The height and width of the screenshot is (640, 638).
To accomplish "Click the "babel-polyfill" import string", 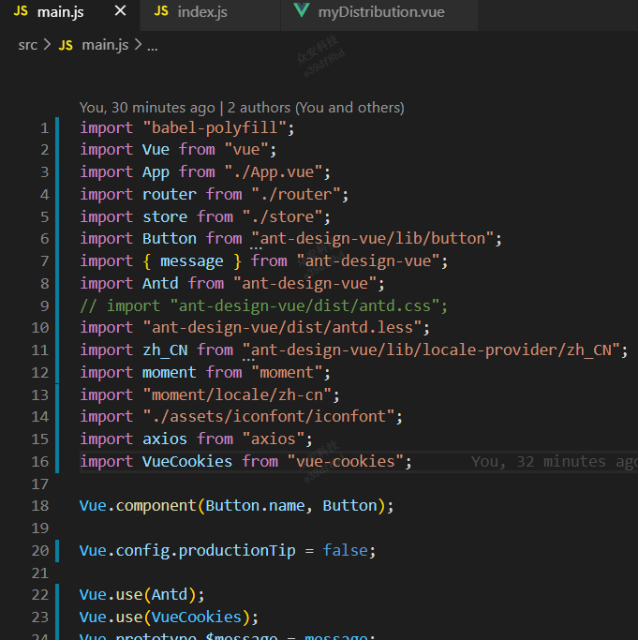I will click(215, 128).
